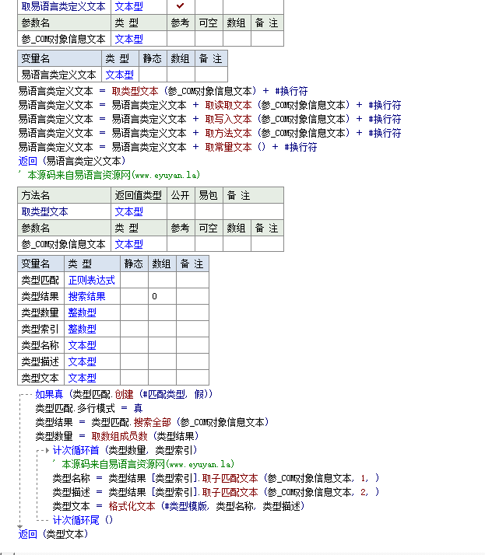Select the method name cell 取易语言类定义文本
The image size is (485, 555).
(64, 6)
